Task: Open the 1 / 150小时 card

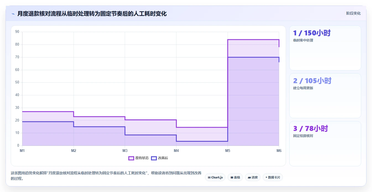Action: (x=325, y=48)
